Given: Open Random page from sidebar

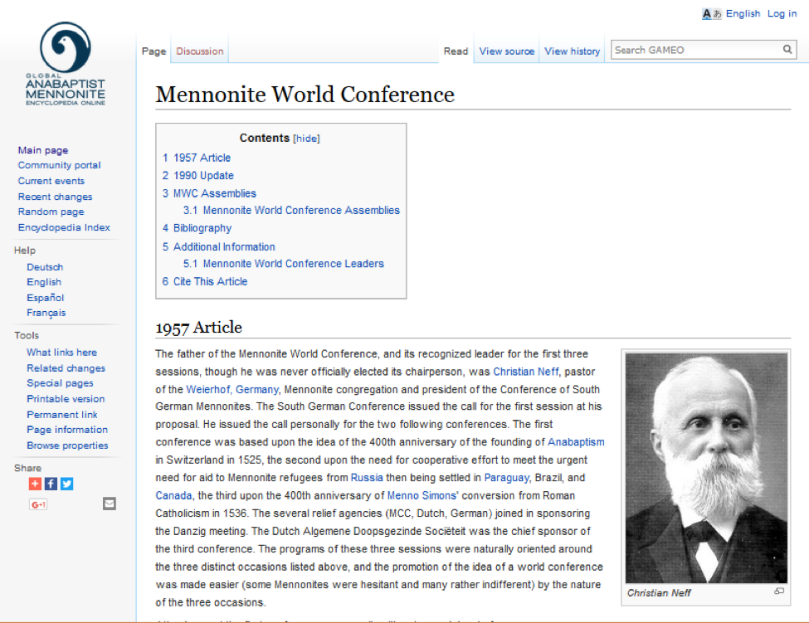Looking at the screenshot, I should (x=51, y=212).
